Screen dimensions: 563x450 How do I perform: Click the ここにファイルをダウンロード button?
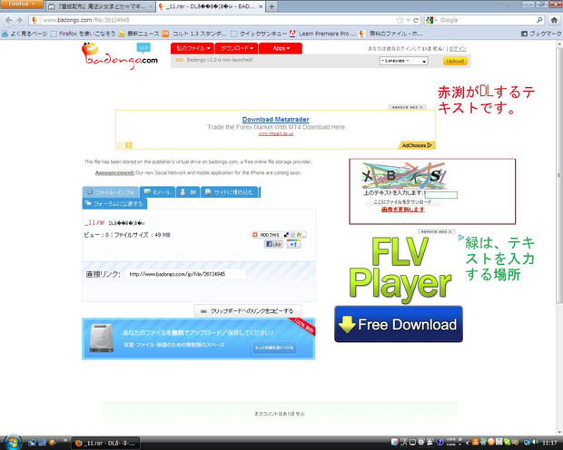coord(402,202)
